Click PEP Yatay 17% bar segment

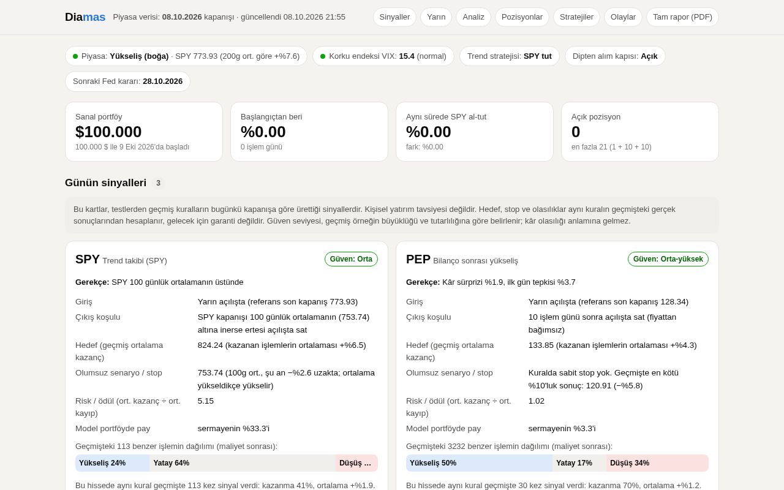tap(579, 463)
